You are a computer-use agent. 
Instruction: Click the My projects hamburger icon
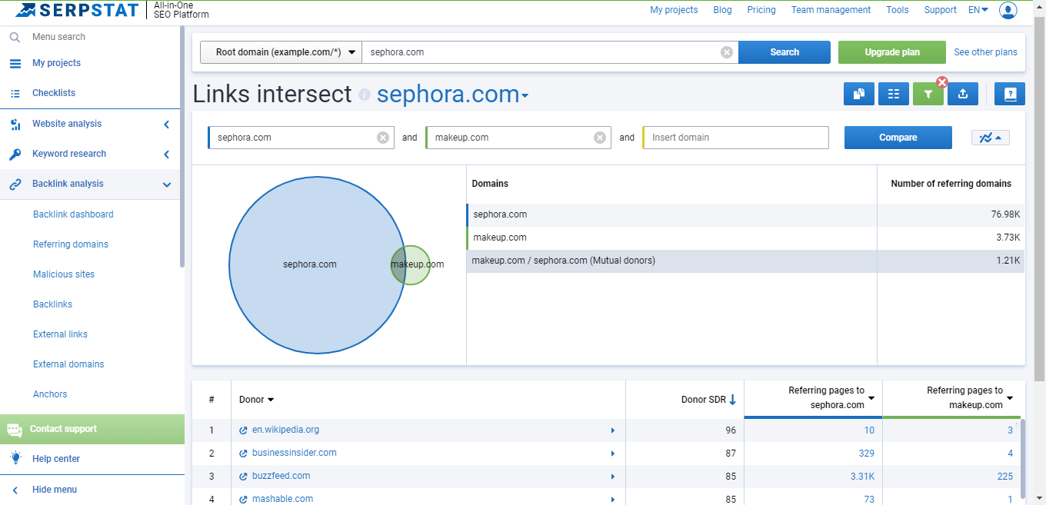pos(15,63)
